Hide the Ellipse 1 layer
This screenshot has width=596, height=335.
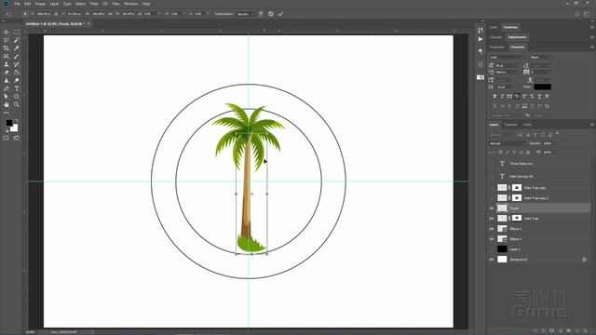491,239
